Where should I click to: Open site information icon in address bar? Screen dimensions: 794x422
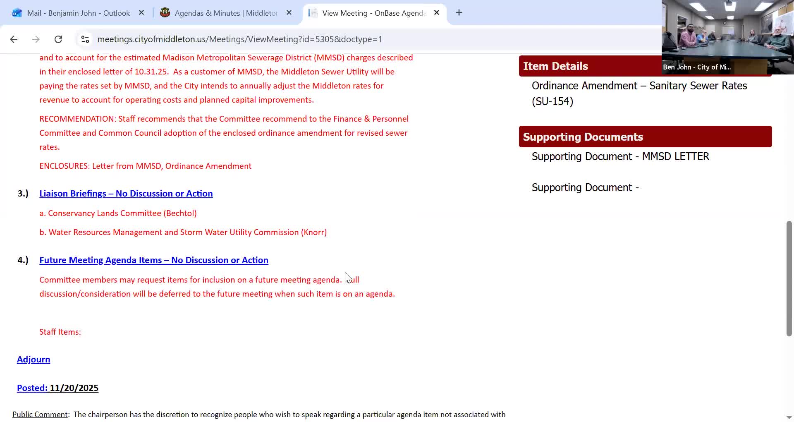coord(85,39)
